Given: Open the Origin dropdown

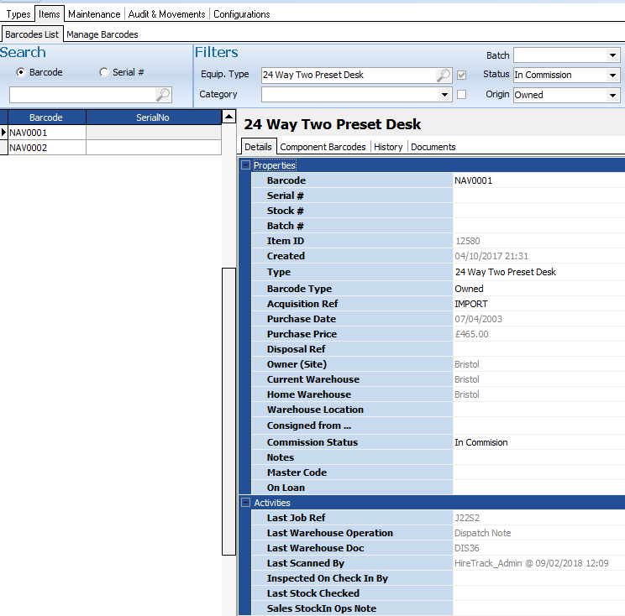Looking at the screenshot, I should (x=612, y=96).
